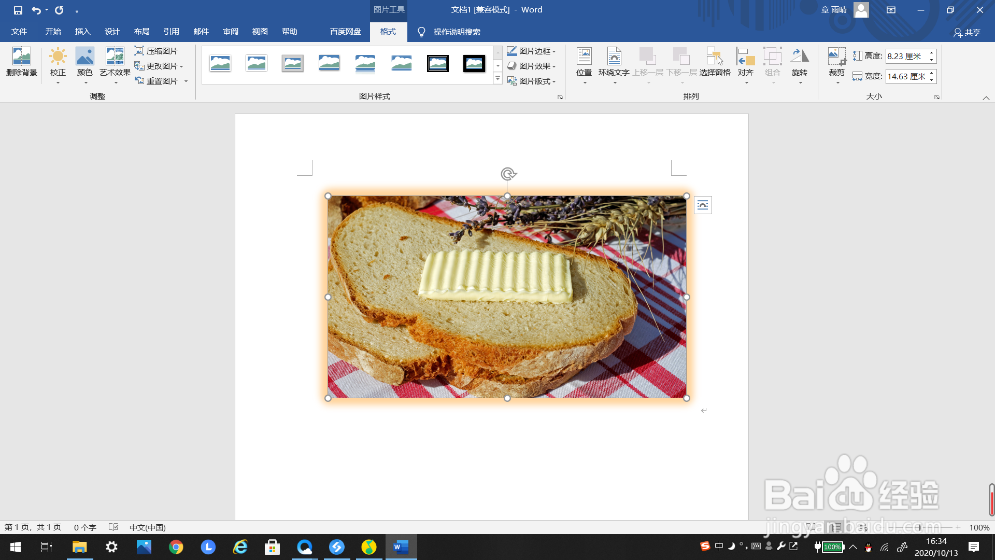Viewport: 995px width, 560px height.
Task: Click Reset Picture (重置图片)
Action: click(156, 81)
